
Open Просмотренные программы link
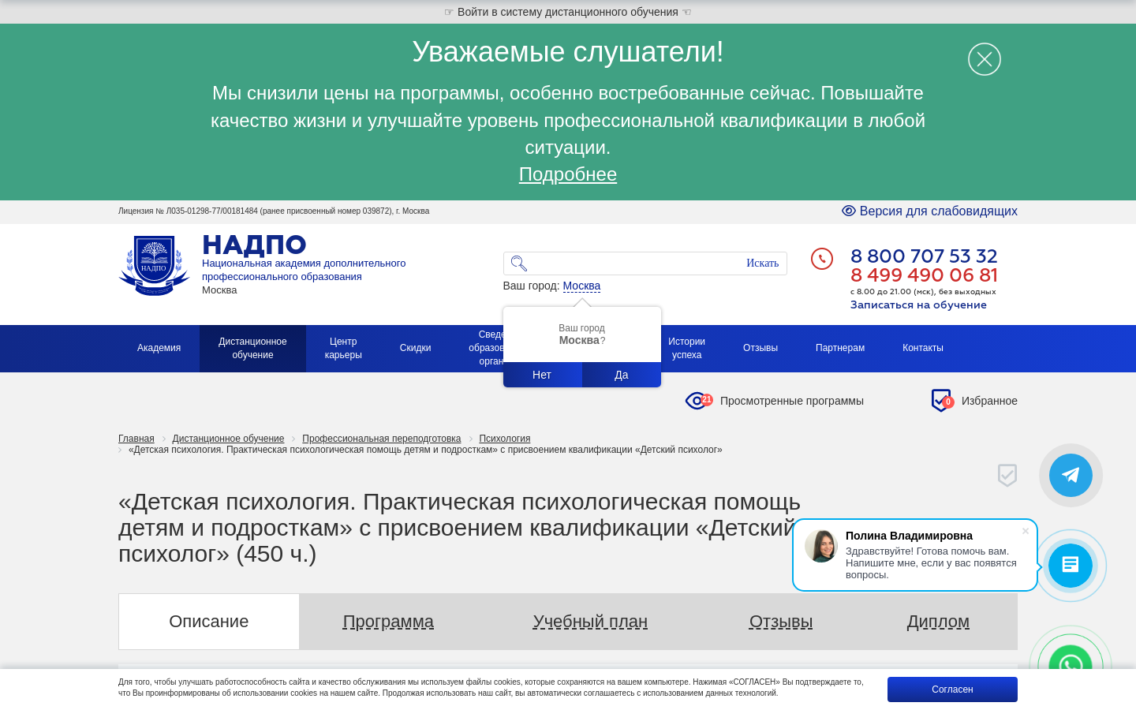pos(792,401)
